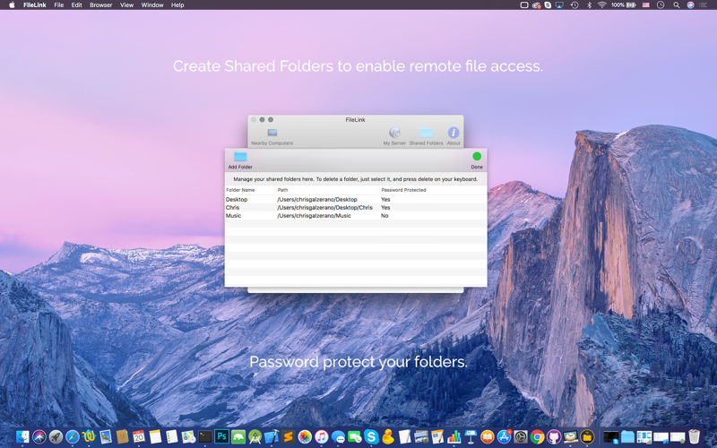Click the Spotlight search icon
The image size is (717, 448).
pyautogui.click(x=677, y=5)
